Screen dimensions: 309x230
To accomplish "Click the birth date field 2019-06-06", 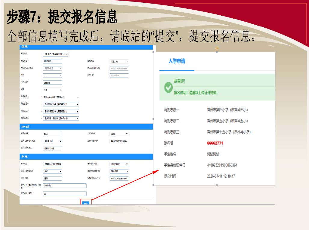I will [x=119, y=75].
